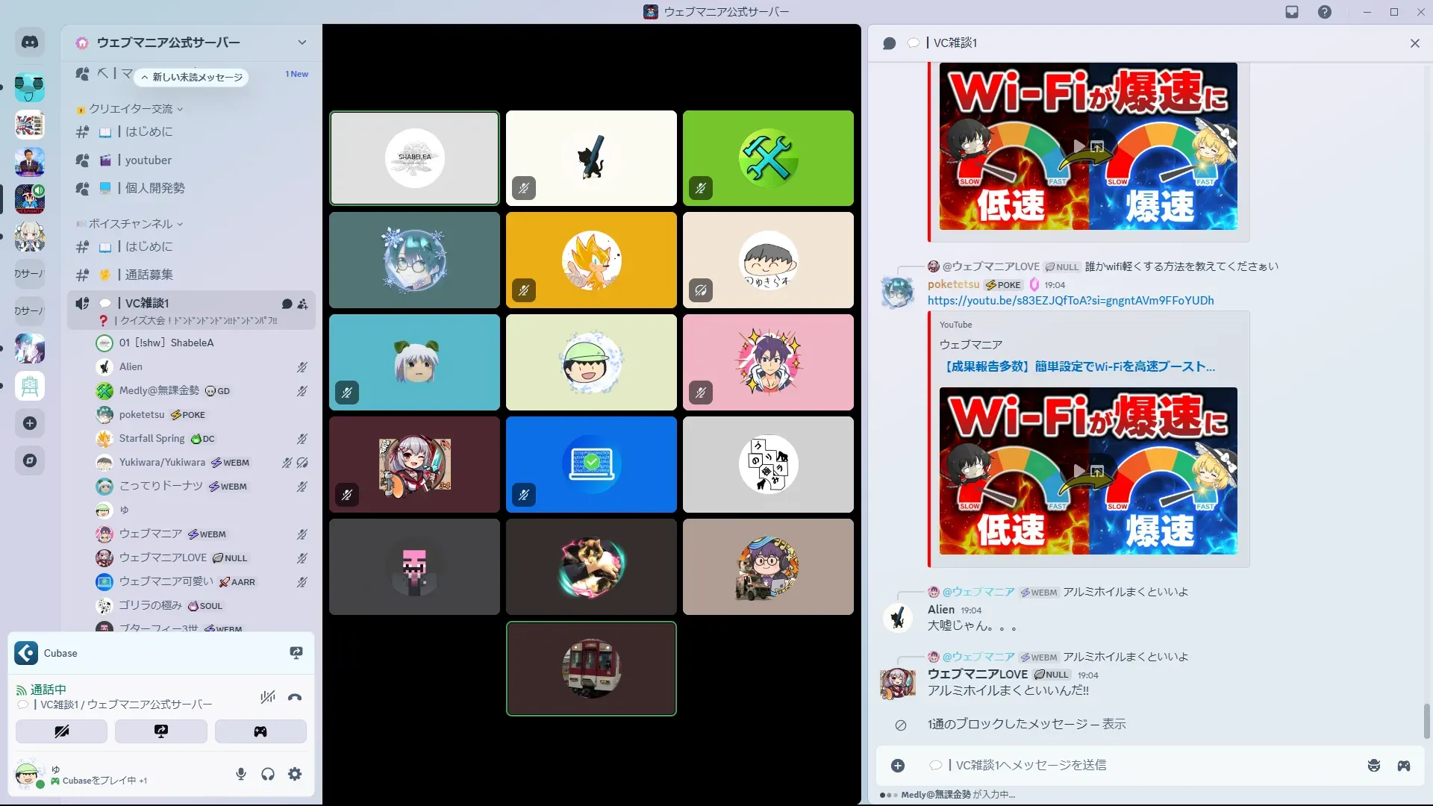
Task: Collapse the ボイスチャンネル category
Action: pos(131,224)
